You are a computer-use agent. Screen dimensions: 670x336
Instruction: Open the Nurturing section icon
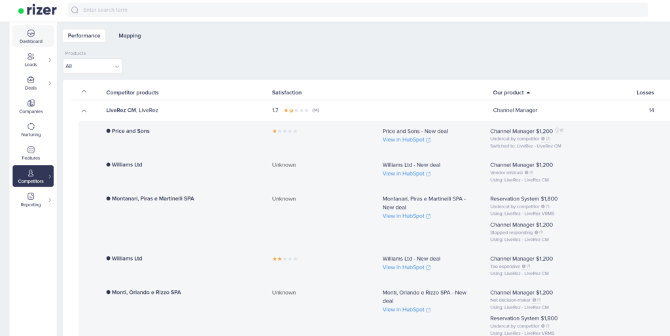(31, 126)
